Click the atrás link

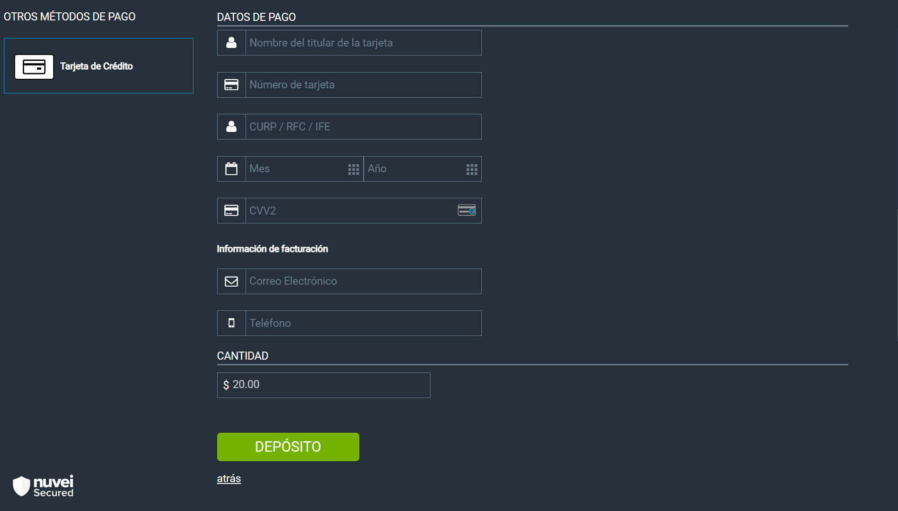point(229,479)
